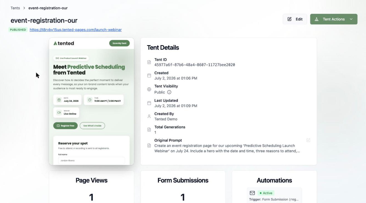Click the expand icon for the Original Prompt

[x=308, y=140]
